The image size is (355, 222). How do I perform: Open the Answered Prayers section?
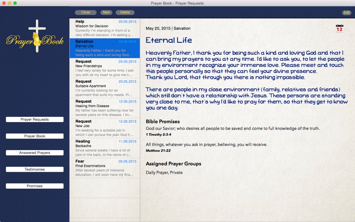(x=35, y=153)
